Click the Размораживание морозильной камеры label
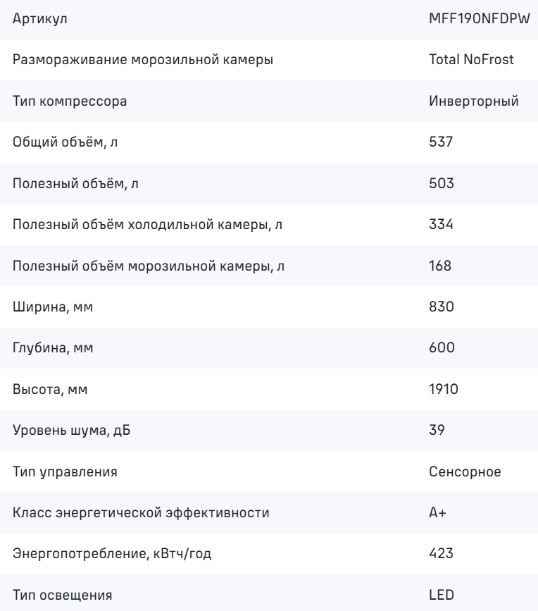This screenshot has height=611, width=538. pos(143,60)
